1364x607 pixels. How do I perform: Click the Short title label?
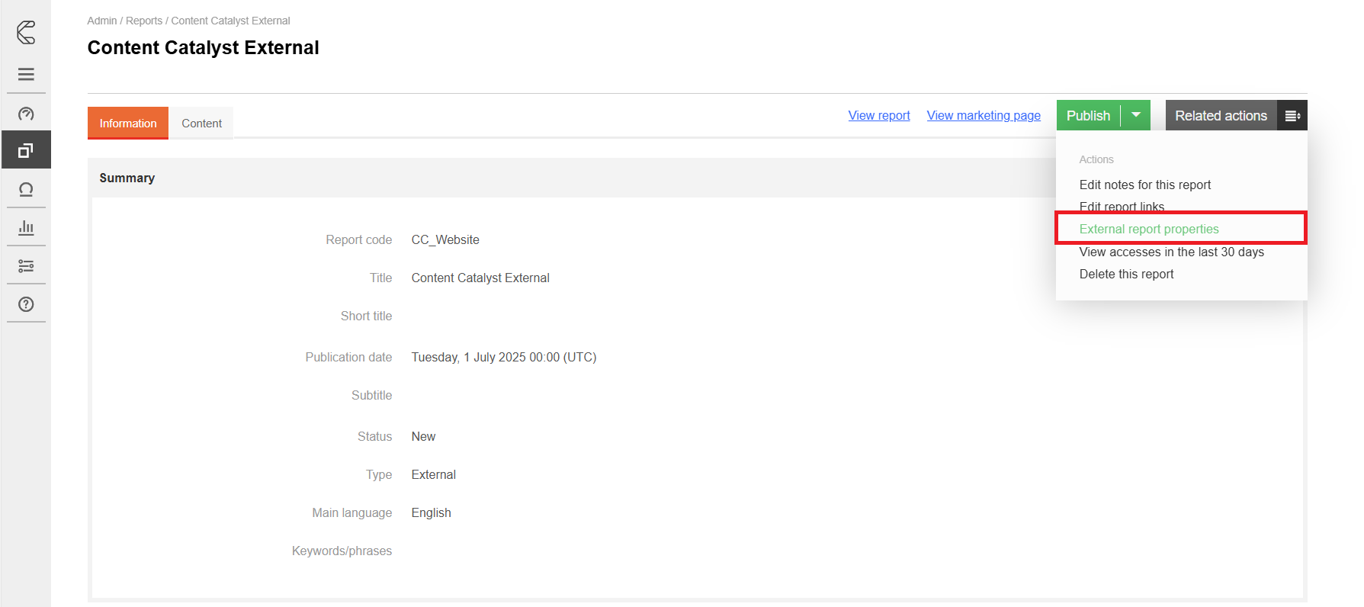366,316
